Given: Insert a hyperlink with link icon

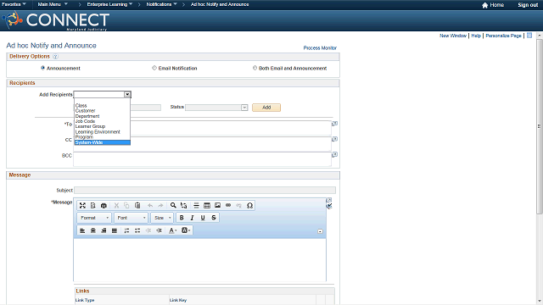Looking at the screenshot, I should pos(228,205).
